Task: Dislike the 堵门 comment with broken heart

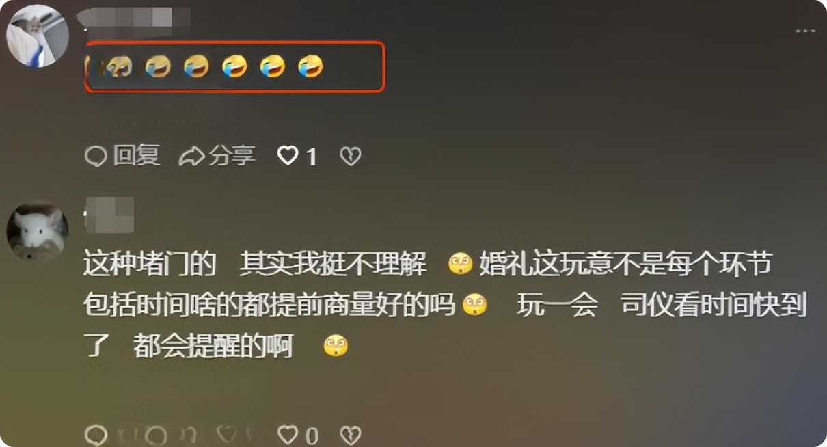Action: coord(350,434)
